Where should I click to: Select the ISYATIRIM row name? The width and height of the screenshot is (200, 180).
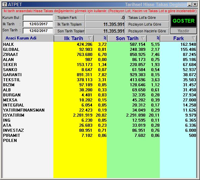(14, 115)
